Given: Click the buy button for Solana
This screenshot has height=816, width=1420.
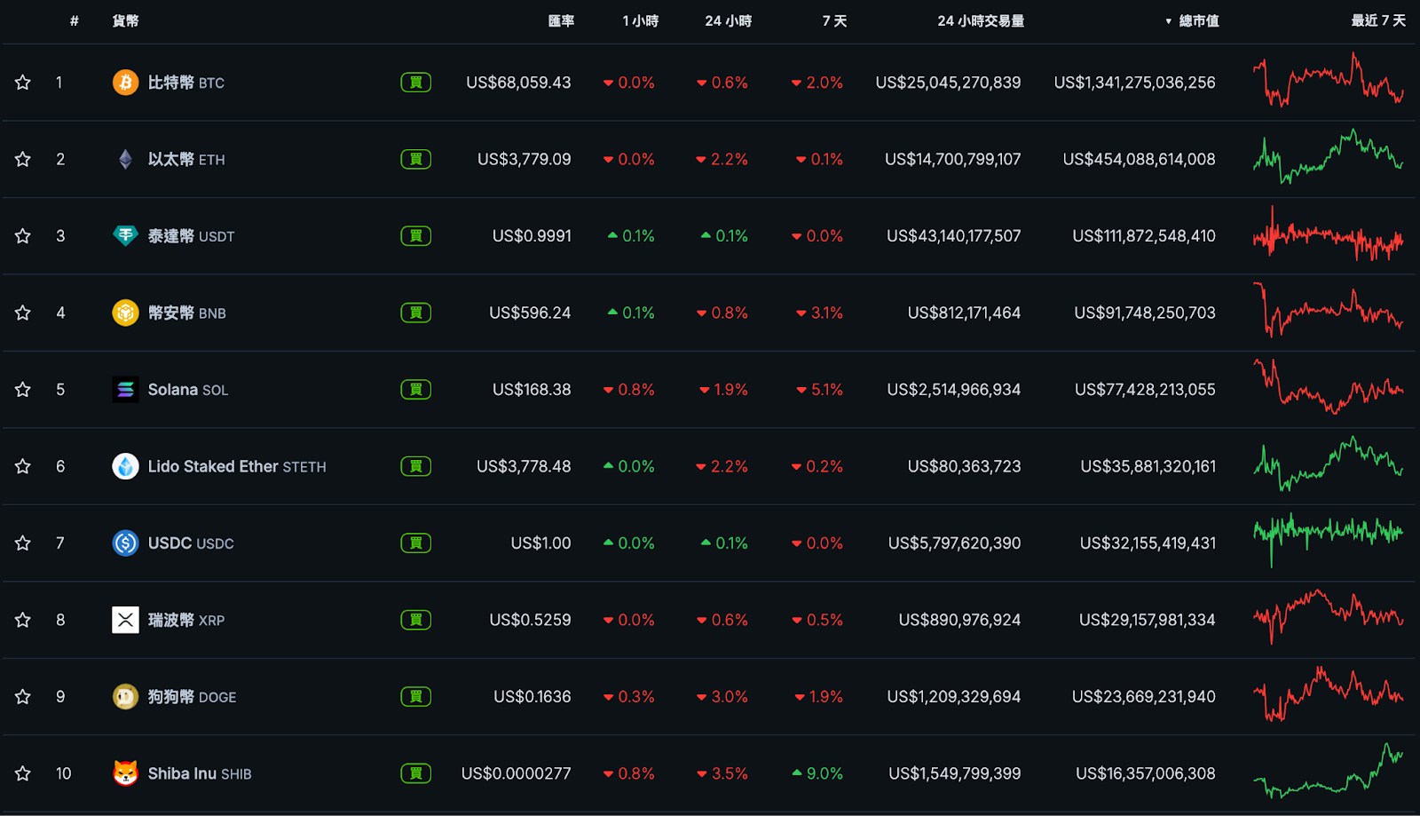Looking at the screenshot, I should 416,390.
